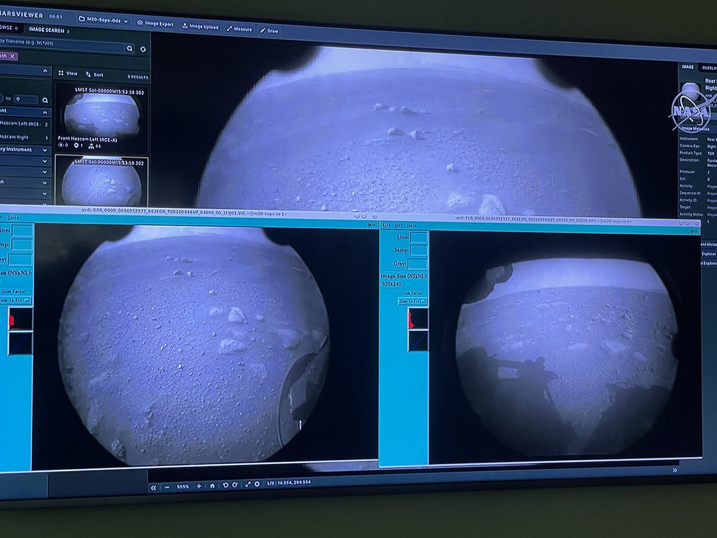Open Zoom Factor dropdown in right xvd window
This screenshot has height=538, width=717.
coord(413,302)
